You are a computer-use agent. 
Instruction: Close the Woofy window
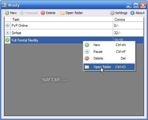(143, 5)
